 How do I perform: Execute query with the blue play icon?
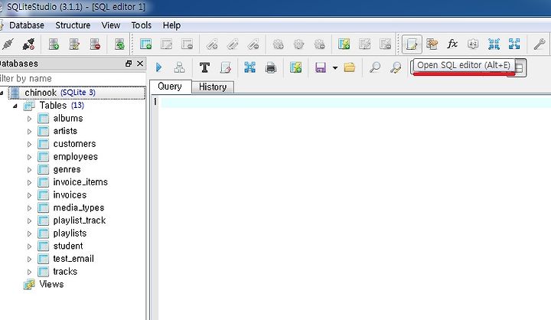pos(158,67)
